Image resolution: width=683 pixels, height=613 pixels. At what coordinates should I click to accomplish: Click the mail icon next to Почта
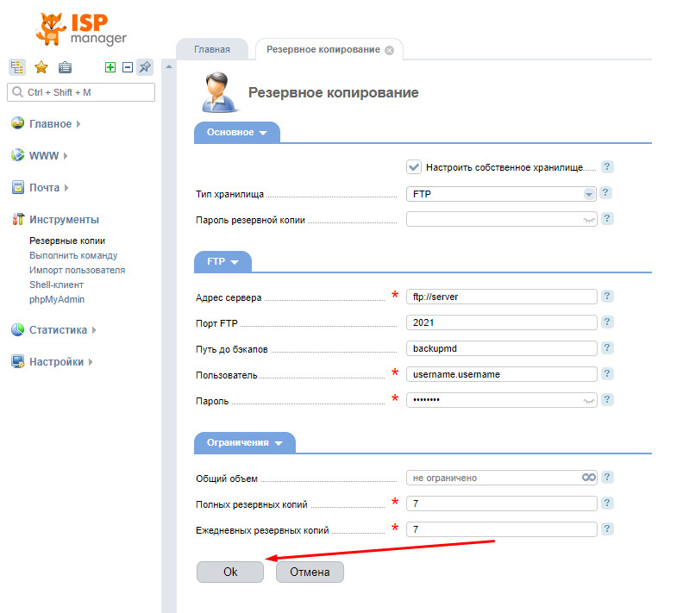click(x=17, y=187)
